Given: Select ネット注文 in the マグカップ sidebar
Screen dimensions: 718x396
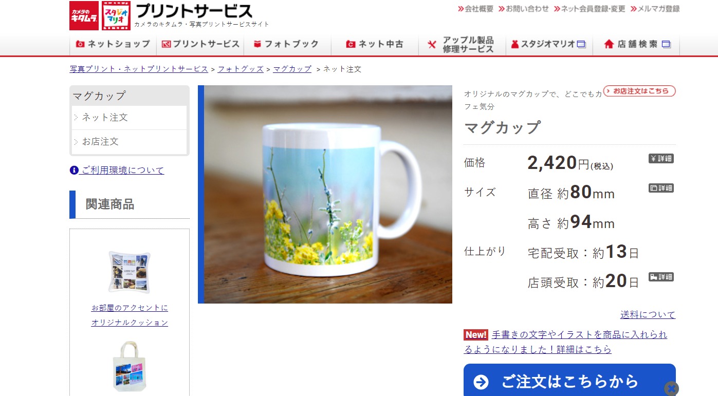Looking at the screenshot, I should pyautogui.click(x=105, y=118).
